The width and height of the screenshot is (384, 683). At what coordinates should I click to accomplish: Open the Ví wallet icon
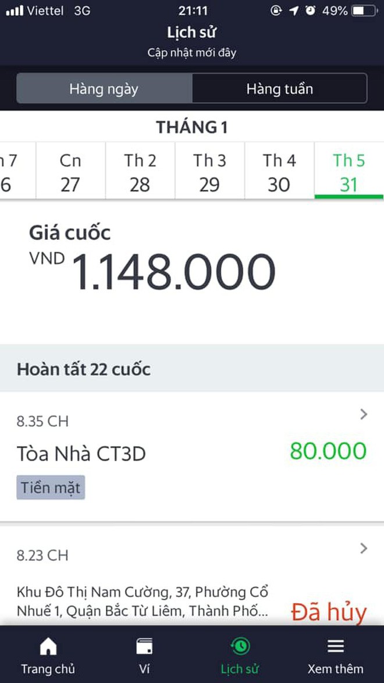pos(144,654)
